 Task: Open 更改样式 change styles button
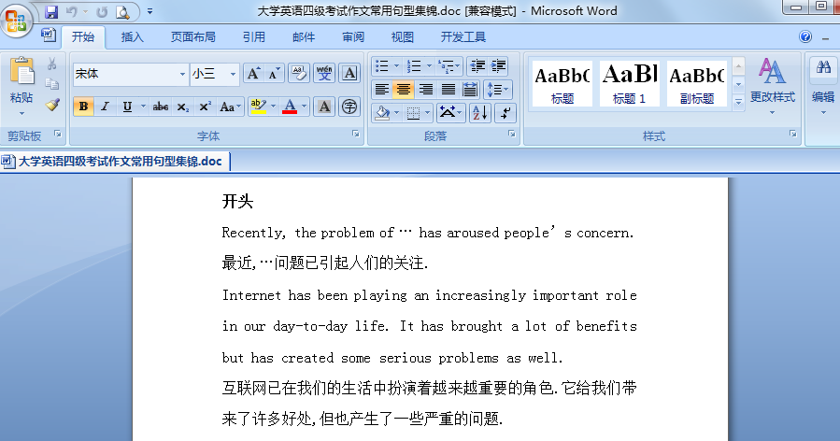(773, 86)
